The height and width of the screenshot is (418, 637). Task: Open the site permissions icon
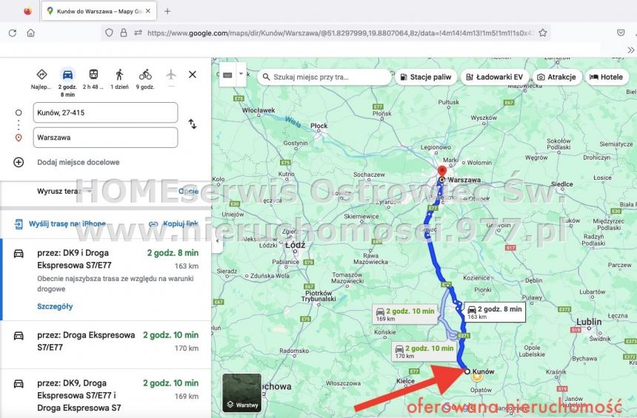138,33
